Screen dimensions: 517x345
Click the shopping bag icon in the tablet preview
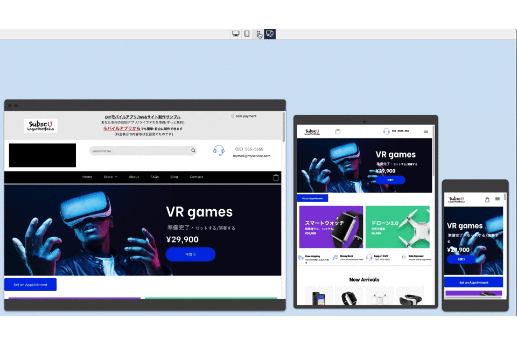(x=338, y=132)
